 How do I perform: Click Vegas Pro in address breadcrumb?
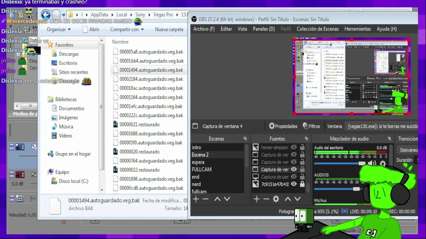tap(163, 15)
